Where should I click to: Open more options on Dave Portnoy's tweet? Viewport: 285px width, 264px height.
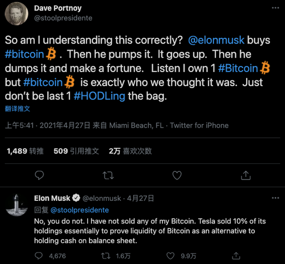pos(275,8)
